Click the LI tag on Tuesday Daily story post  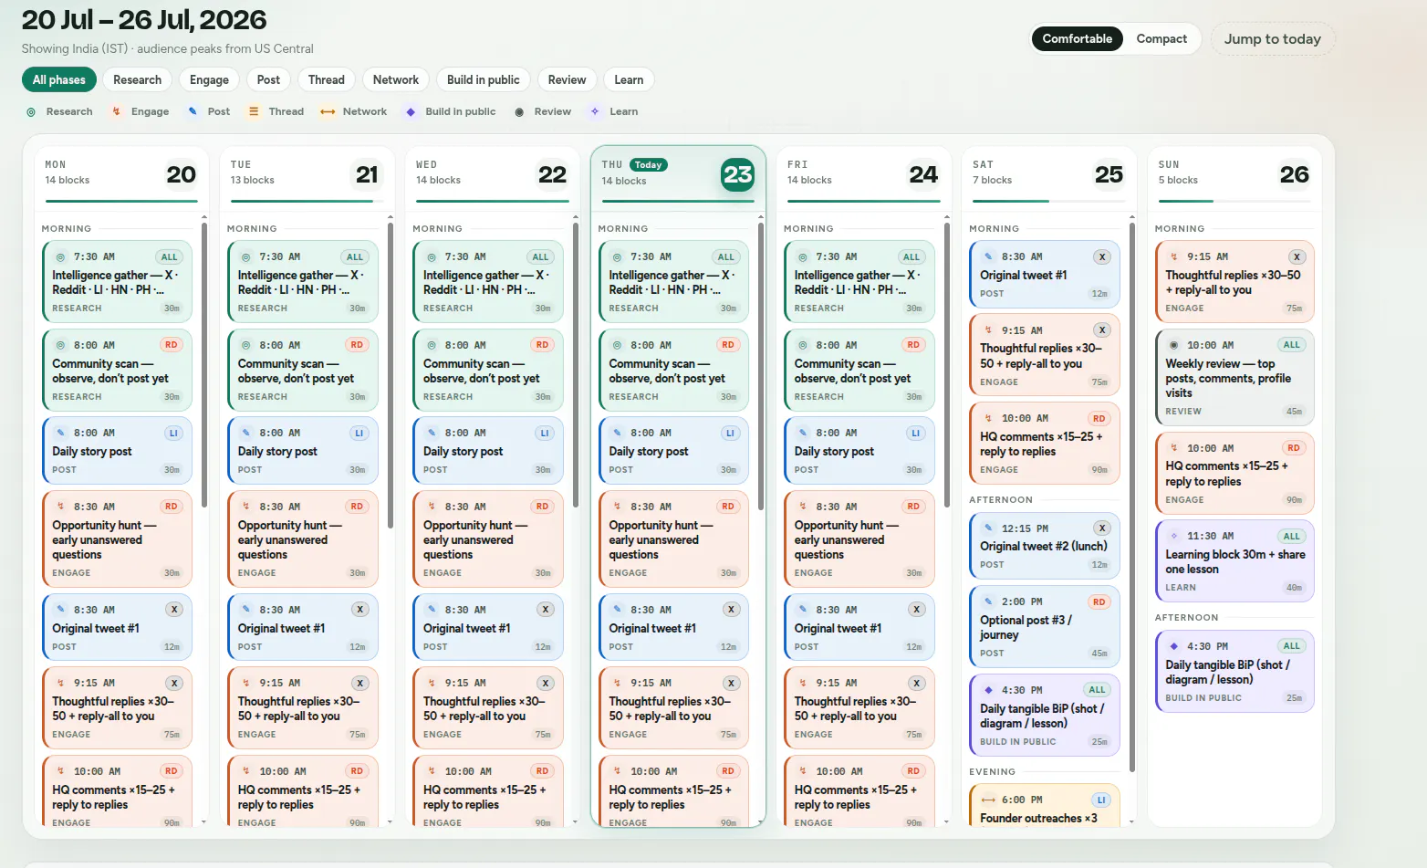[359, 434]
